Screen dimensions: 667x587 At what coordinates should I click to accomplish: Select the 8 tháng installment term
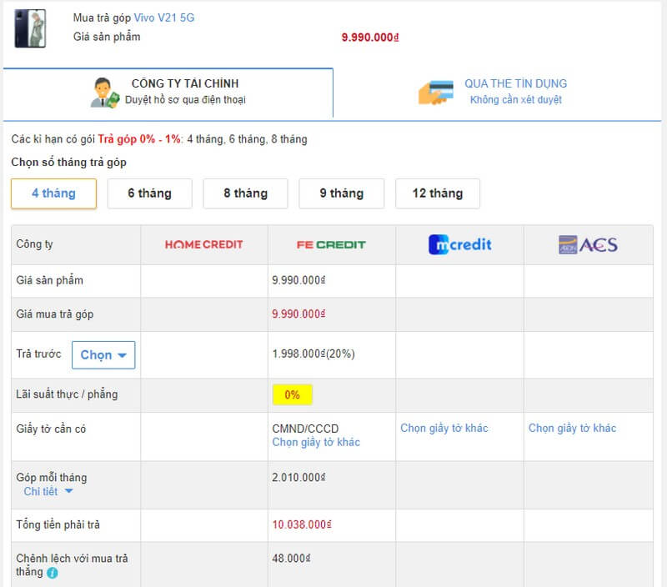pyautogui.click(x=245, y=193)
